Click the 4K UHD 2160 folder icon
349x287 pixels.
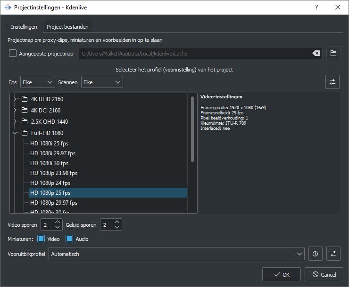point(24,99)
